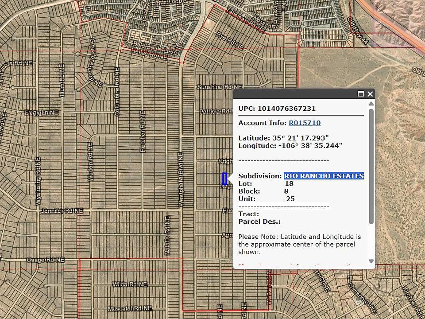Viewport: 425px width, 319px height.
Task: Click the popup dark title bar
Action: point(292,94)
